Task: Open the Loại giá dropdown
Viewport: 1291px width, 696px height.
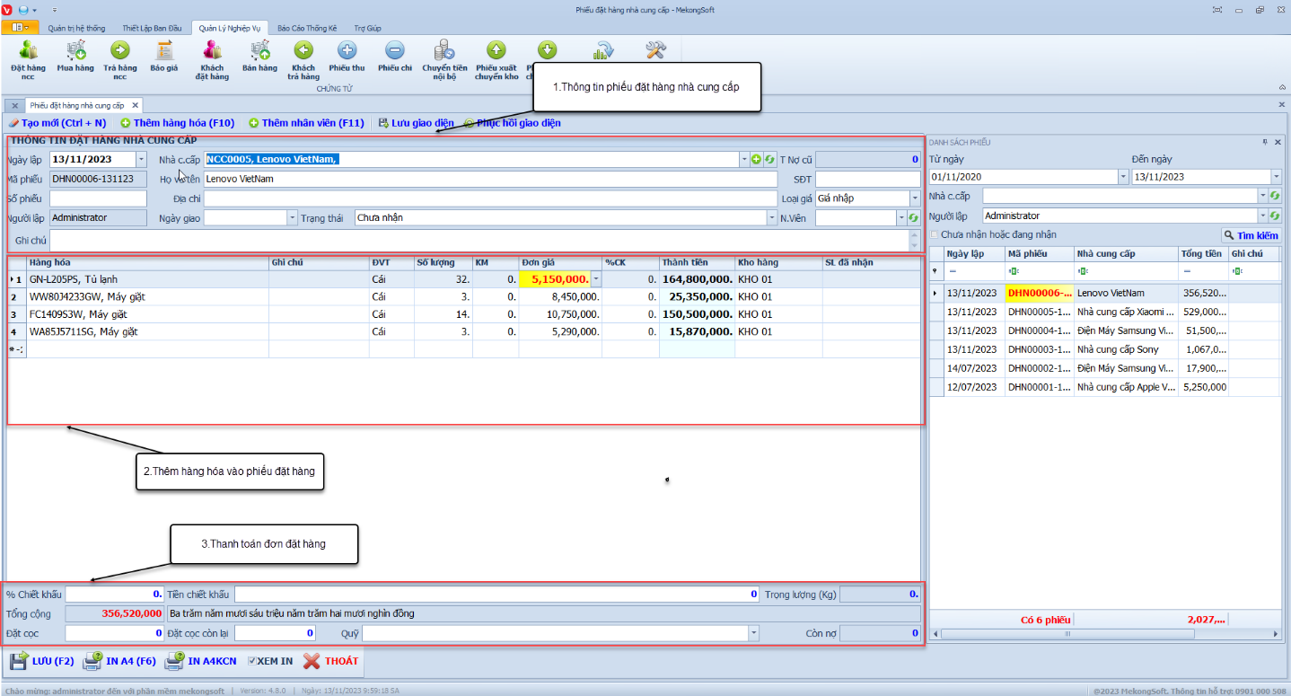Action: click(915, 198)
